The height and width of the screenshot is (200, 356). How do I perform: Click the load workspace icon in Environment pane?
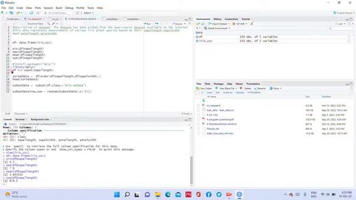pyautogui.click(x=198, y=23)
